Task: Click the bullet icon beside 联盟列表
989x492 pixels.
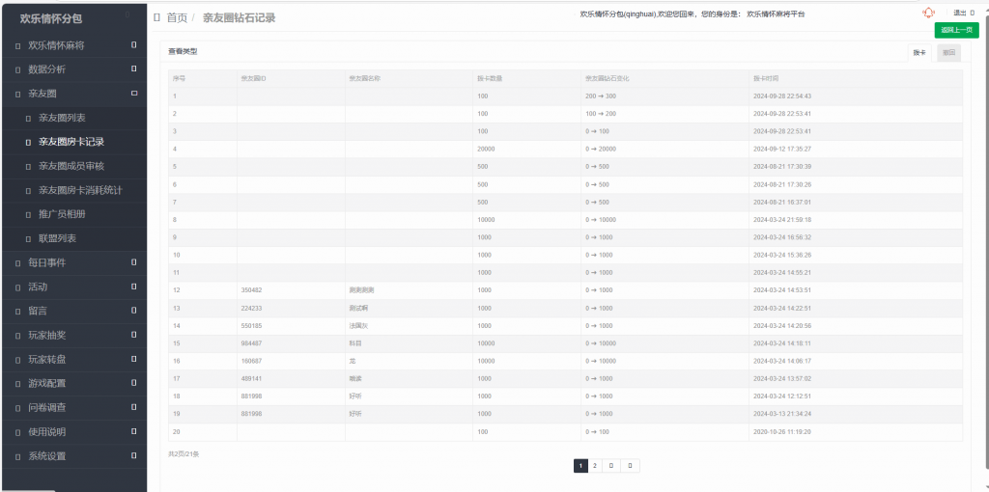Action: pos(28,238)
